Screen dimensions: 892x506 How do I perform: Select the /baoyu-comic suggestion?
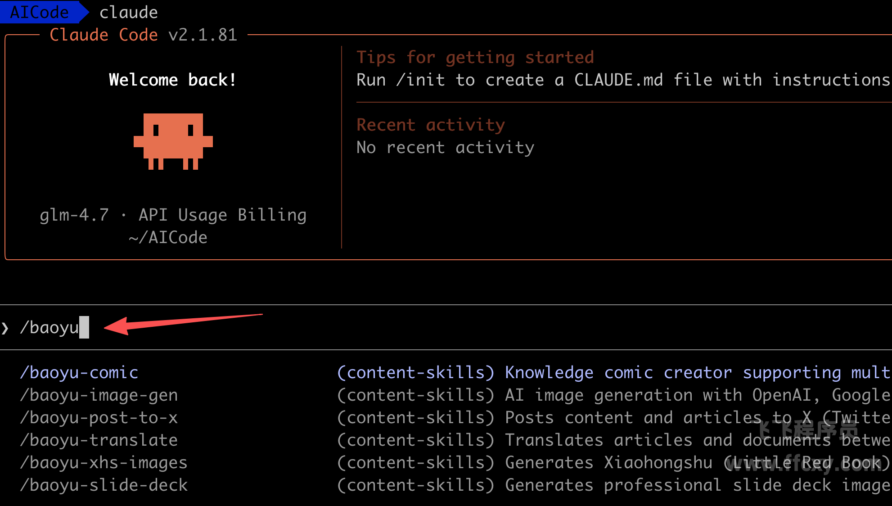point(79,372)
